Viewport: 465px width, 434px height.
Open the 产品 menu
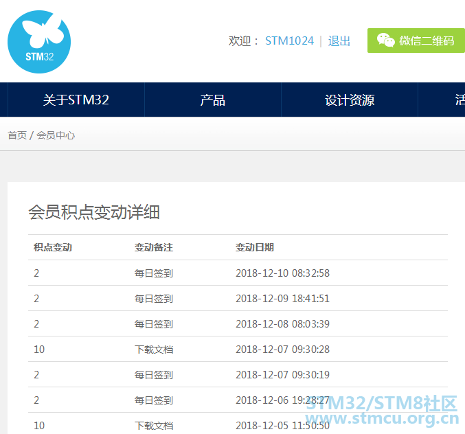coord(213,100)
